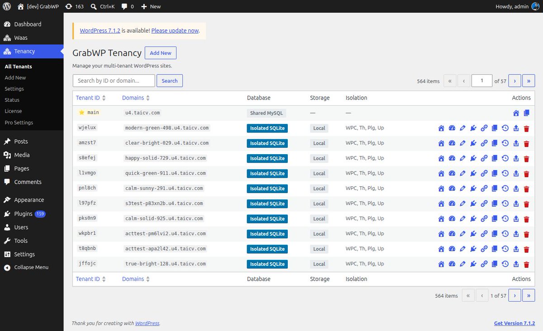Open the home icon for tenant wjelux

[441, 128]
